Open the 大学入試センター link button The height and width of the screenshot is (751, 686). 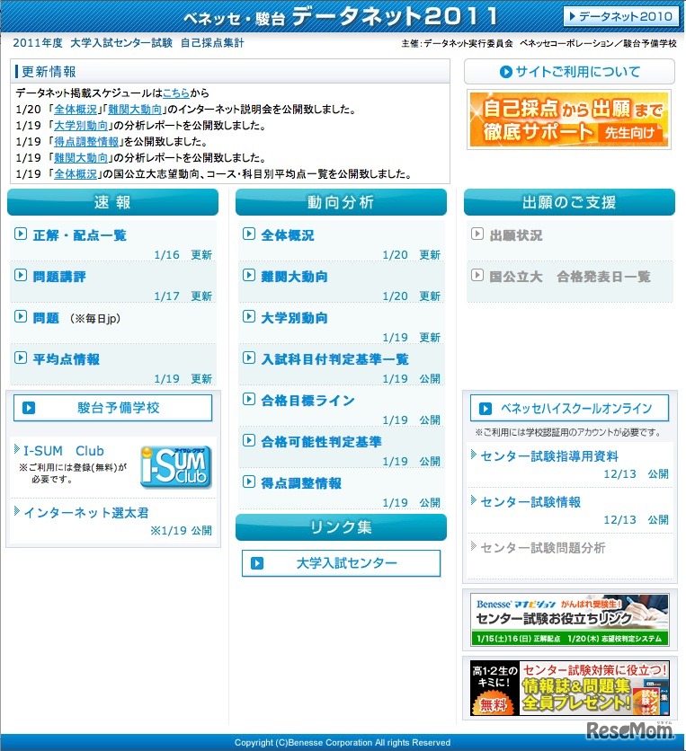(x=341, y=563)
